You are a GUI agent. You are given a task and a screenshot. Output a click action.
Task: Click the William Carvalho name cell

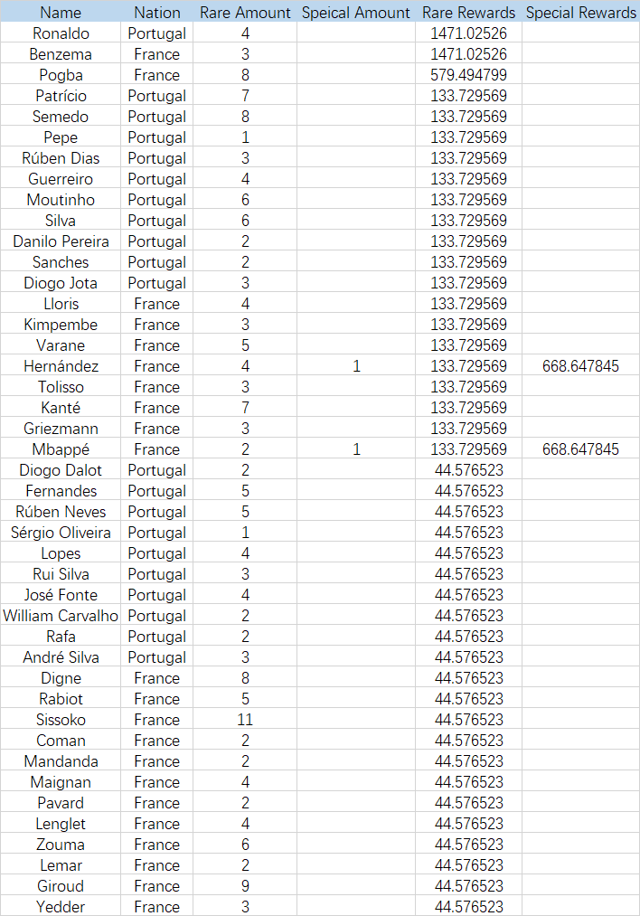(x=61, y=616)
